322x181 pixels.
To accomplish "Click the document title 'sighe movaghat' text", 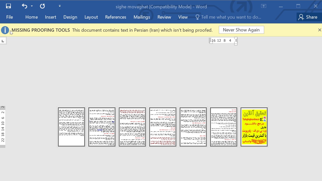I will (132, 7).
